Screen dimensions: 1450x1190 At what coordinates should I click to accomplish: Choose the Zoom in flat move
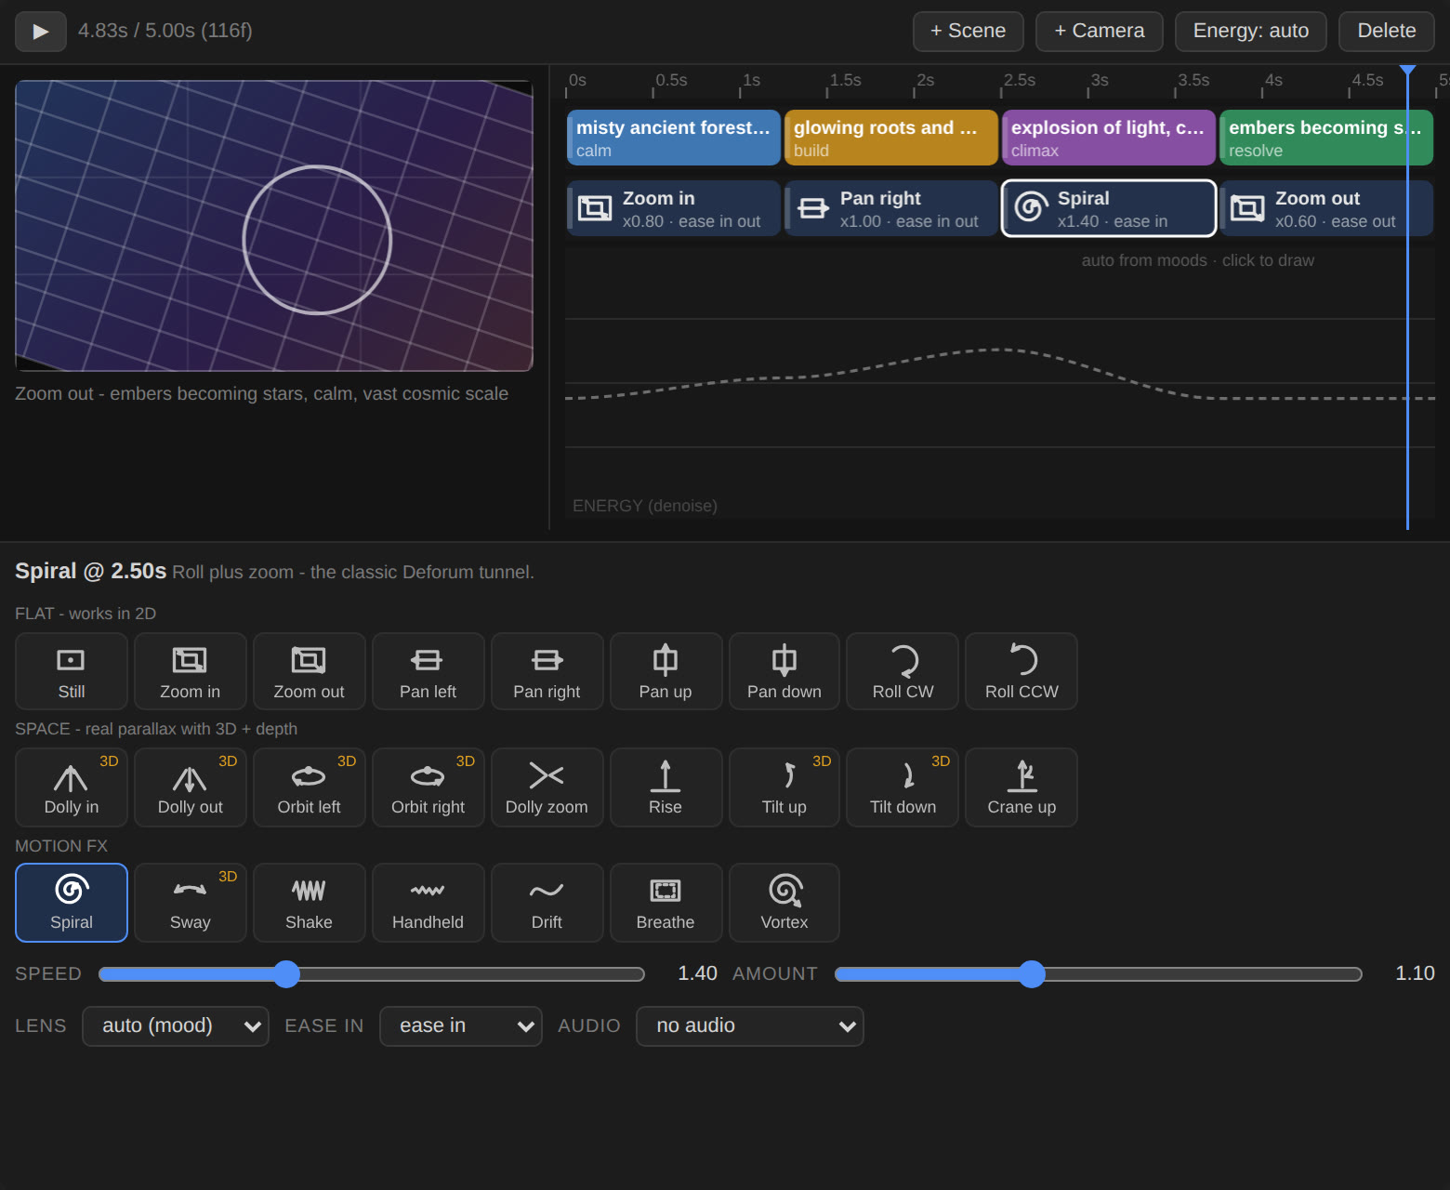tap(190, 671)
